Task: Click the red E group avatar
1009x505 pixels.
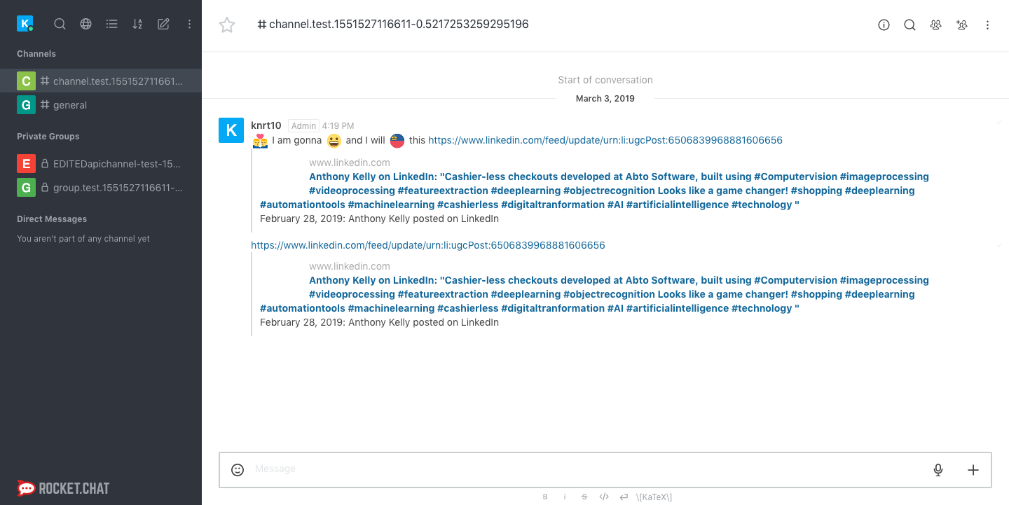Action: pyautogui.click(x=26, y=164)
